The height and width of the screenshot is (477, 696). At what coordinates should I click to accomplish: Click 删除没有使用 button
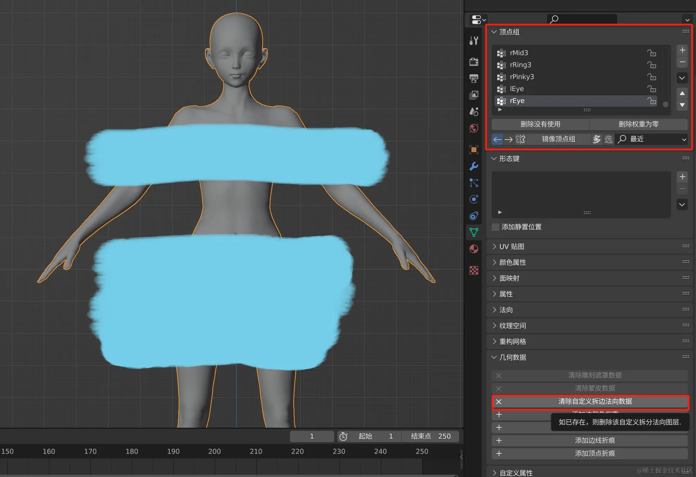[x=540, y=124]
